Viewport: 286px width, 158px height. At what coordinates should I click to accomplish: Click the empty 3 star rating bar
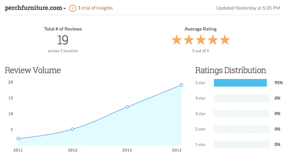tap(241, 114)
